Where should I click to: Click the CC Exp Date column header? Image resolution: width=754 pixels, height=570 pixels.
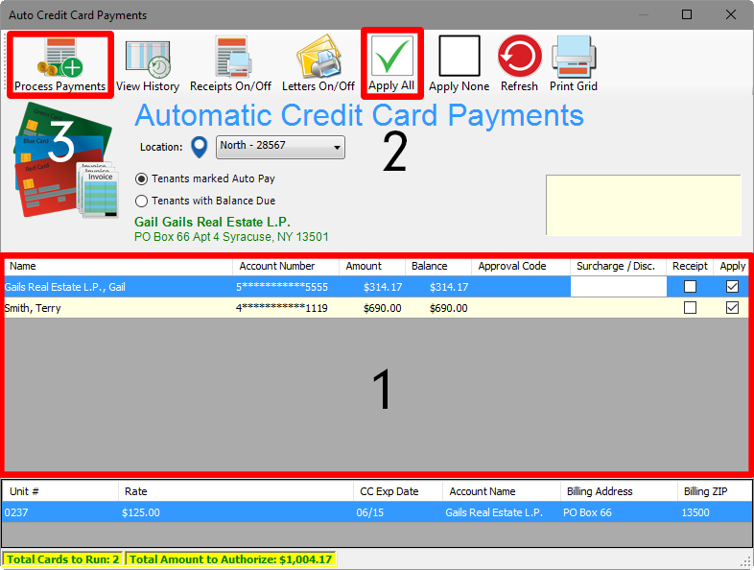(x=397, y=491)
